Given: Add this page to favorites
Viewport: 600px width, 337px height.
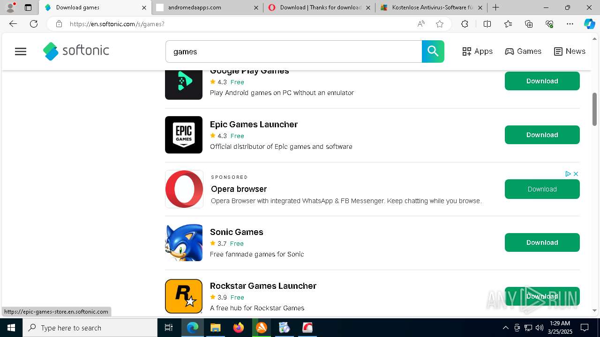Looking at the screenshot, I should [x=440, y=24].
